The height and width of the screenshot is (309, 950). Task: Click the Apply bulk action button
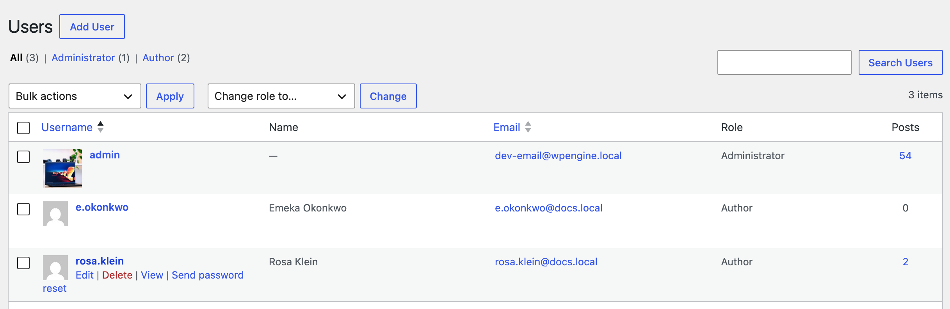pyautogui.click(x=170, y=96)
